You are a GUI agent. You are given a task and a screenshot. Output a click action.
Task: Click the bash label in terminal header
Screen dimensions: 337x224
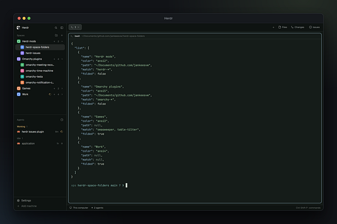[78, 36]
